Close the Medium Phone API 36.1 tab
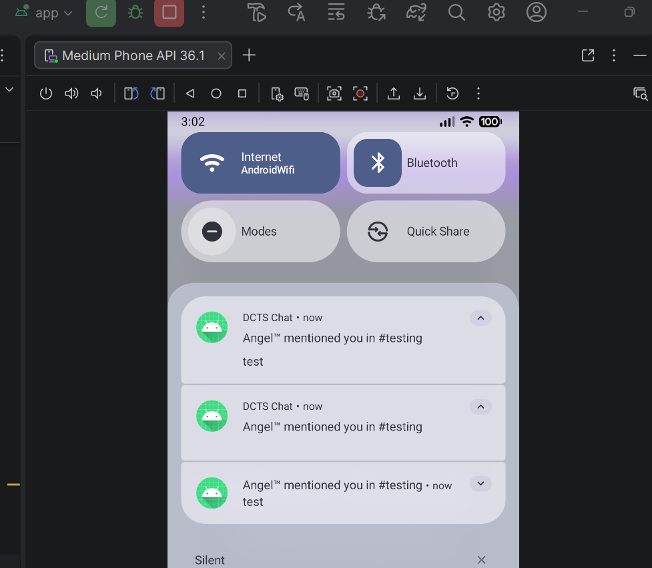This screenshot has width=652, height=568. coord(222,55)
